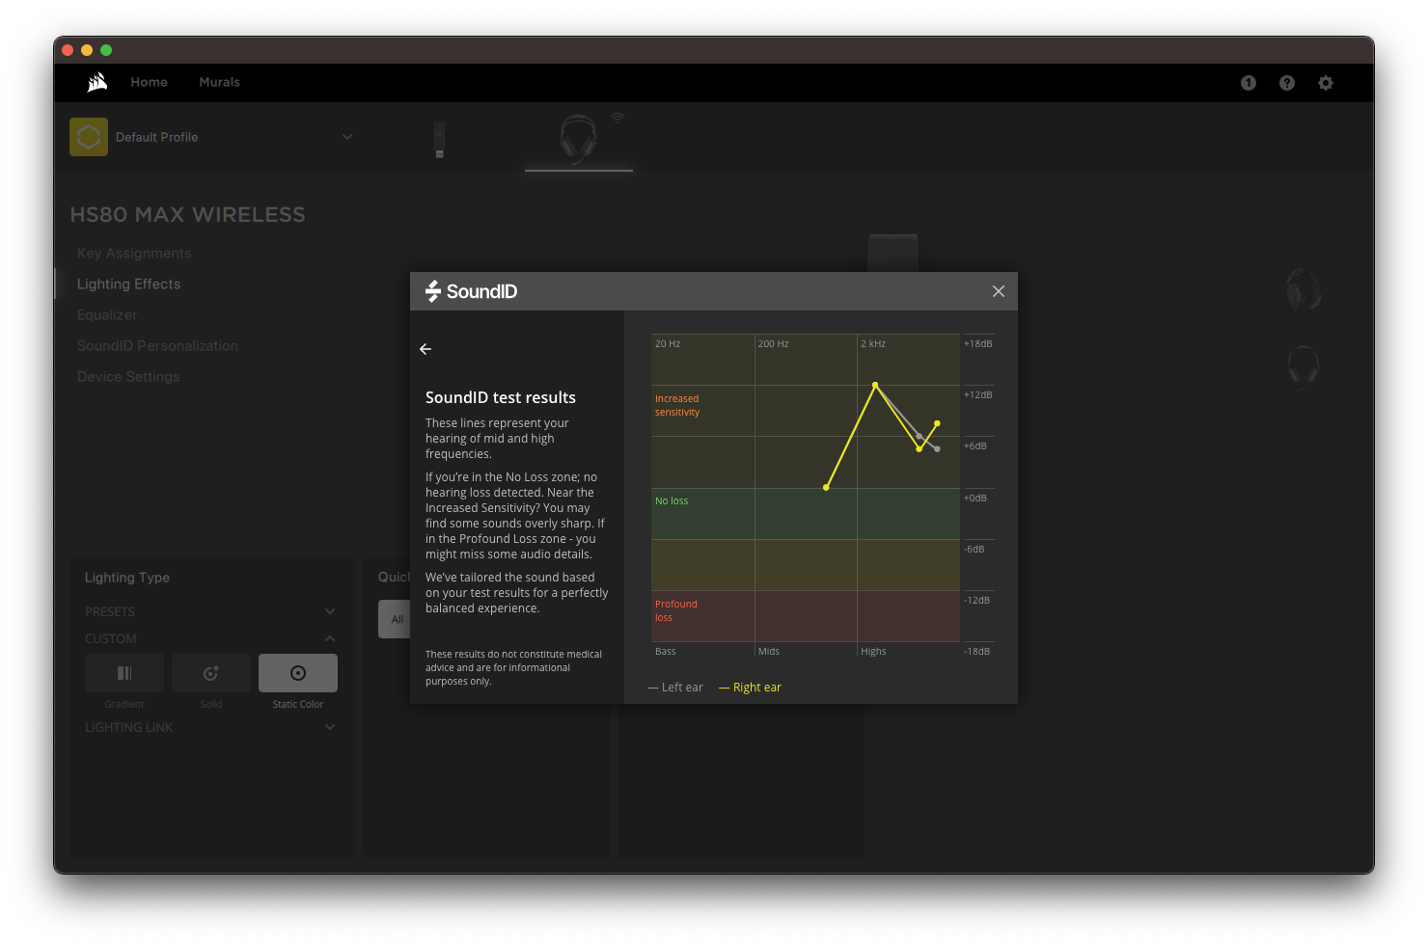The width and height of the screenshot is (1428, 945).
Task: Select the USB dongle device icon
Action: pos(439,140)
